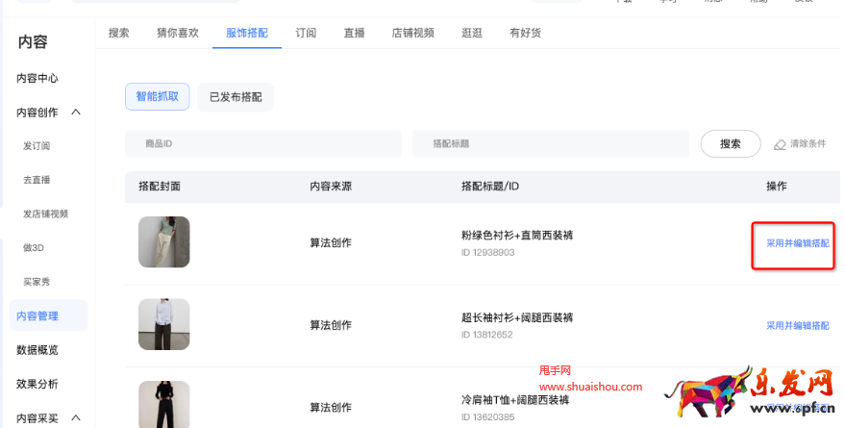The height and width of the screenshot is (428, 845).
Task: Open cover thumbnail for 超长袖衬衫+阔腿西装裤
Action: pyautogui.click(x=163, y=324)
